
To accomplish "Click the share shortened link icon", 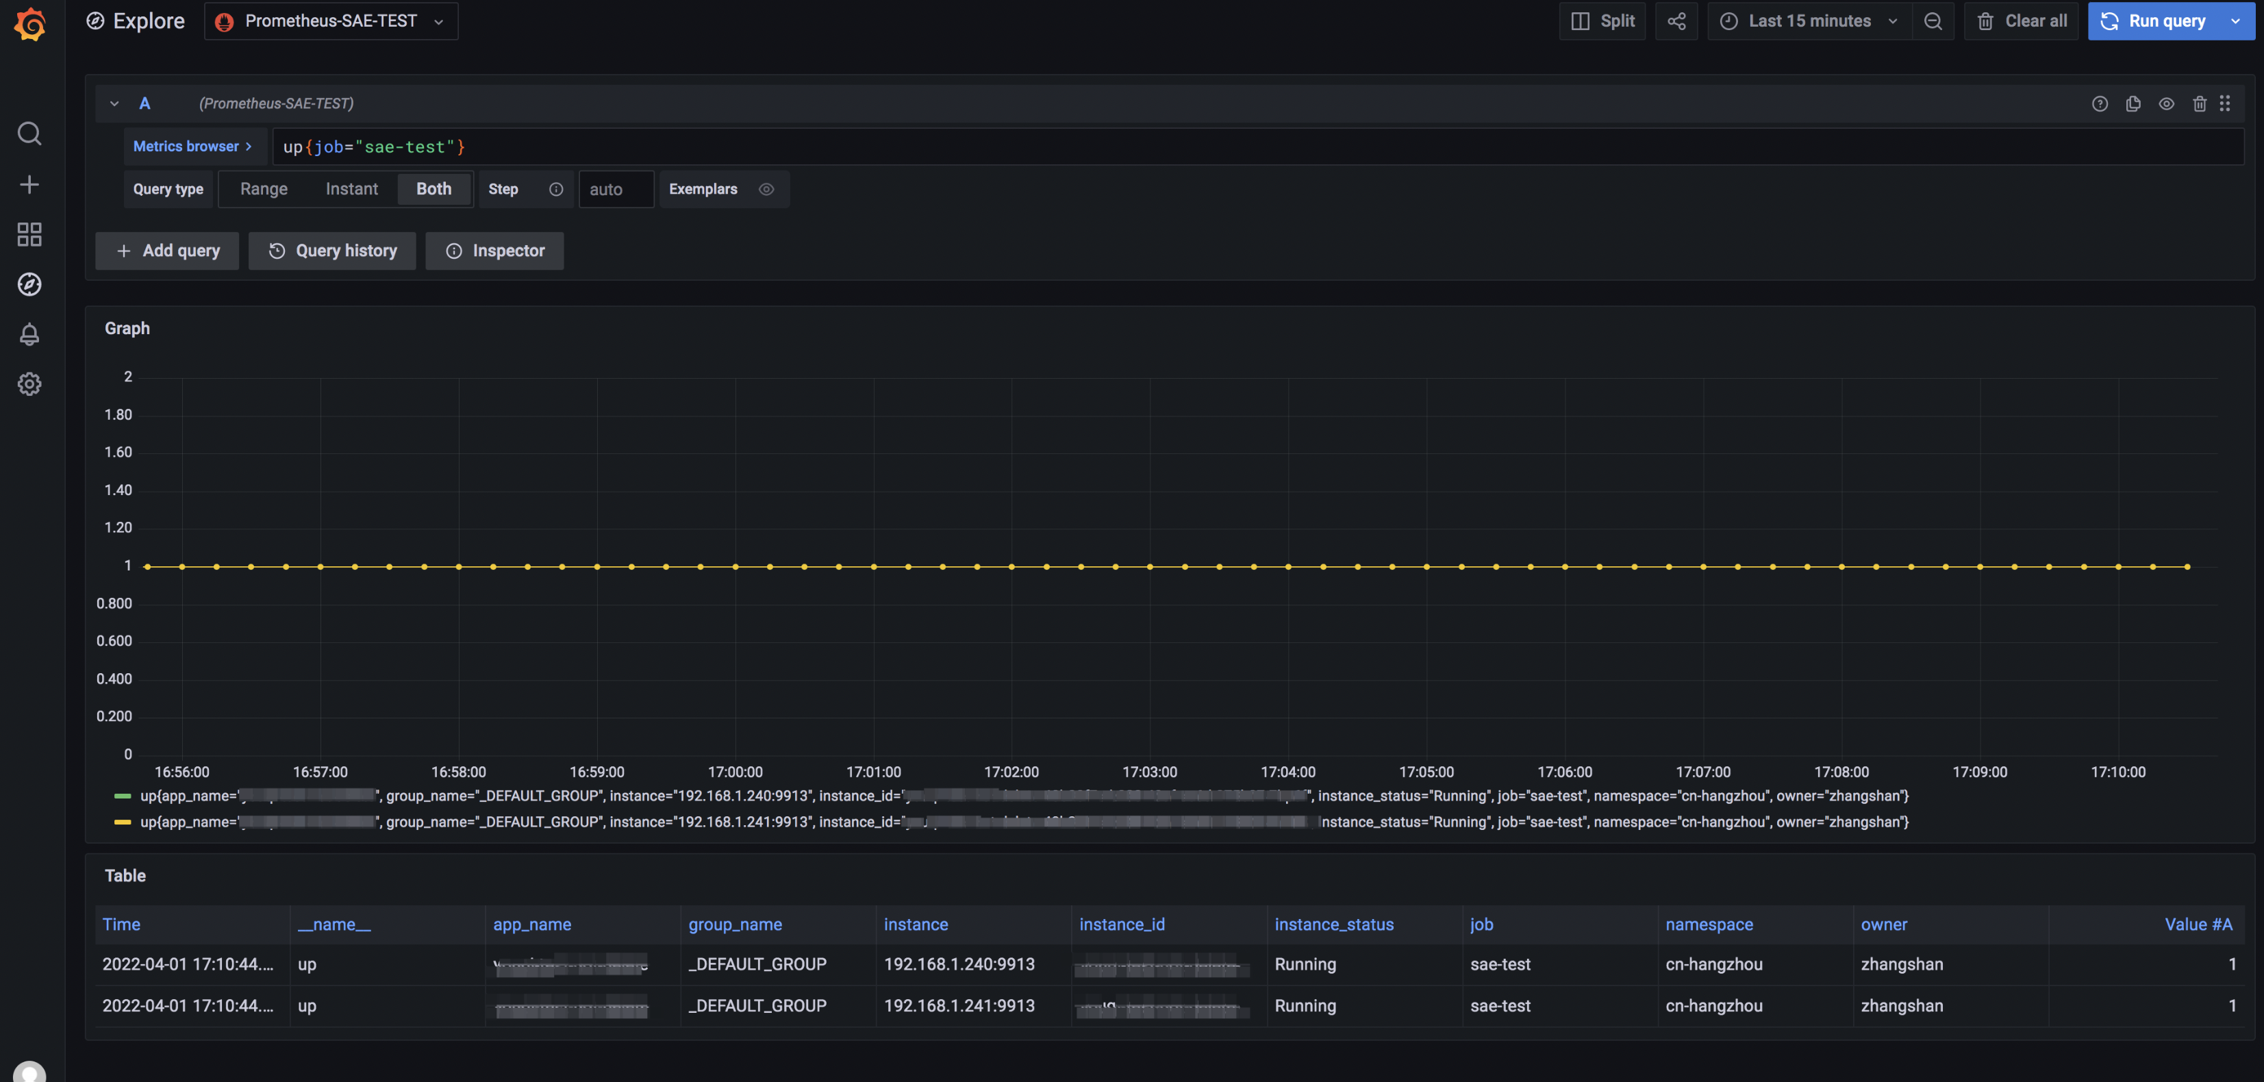I will (x=1676, y=21).
